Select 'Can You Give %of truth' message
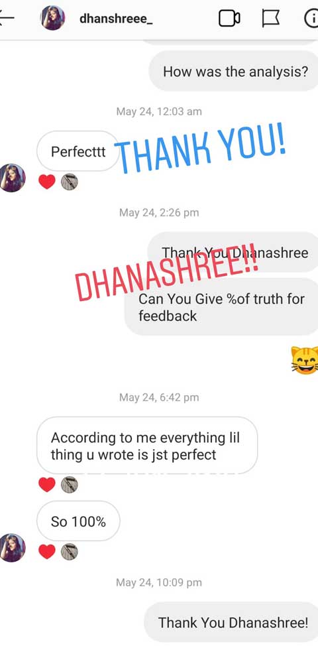This screenshot has width=318, height=646. (x=221, y=306)
